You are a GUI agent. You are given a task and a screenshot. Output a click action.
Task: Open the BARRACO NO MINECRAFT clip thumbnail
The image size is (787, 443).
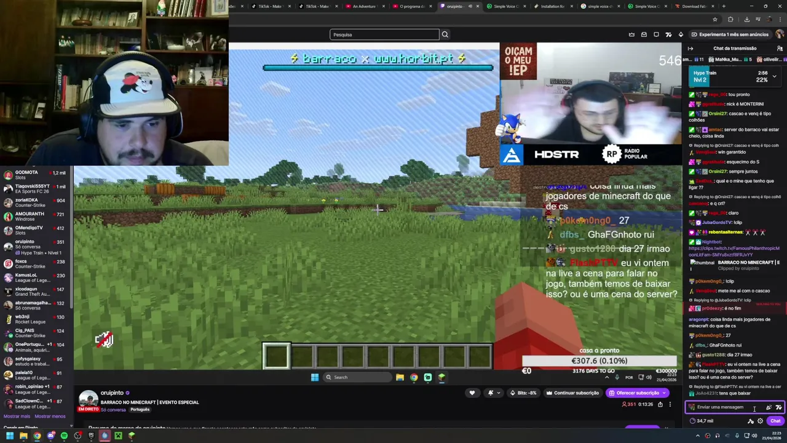pos(702,264)
